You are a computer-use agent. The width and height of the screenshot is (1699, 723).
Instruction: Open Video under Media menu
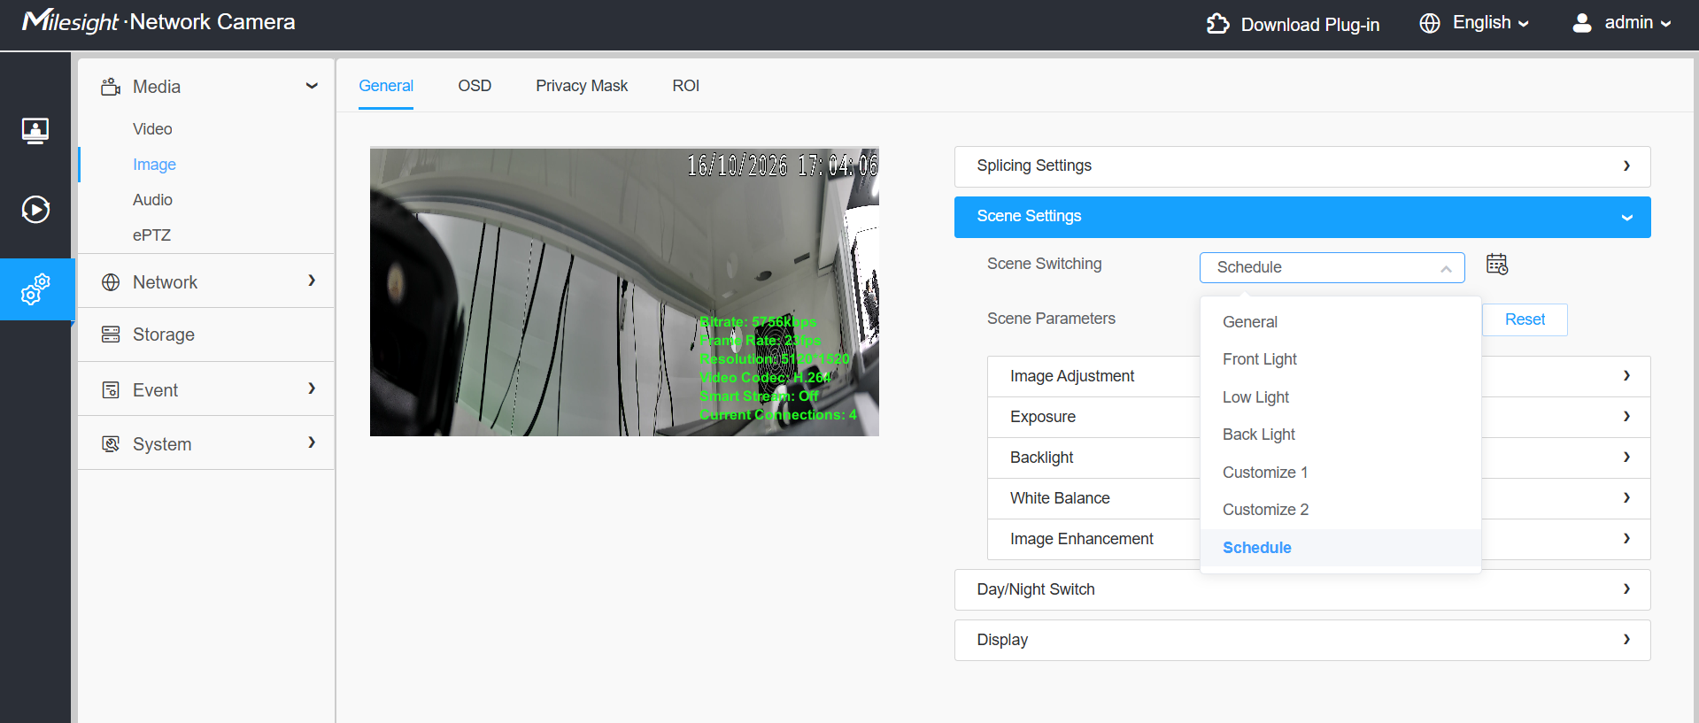tap(152, 129)
